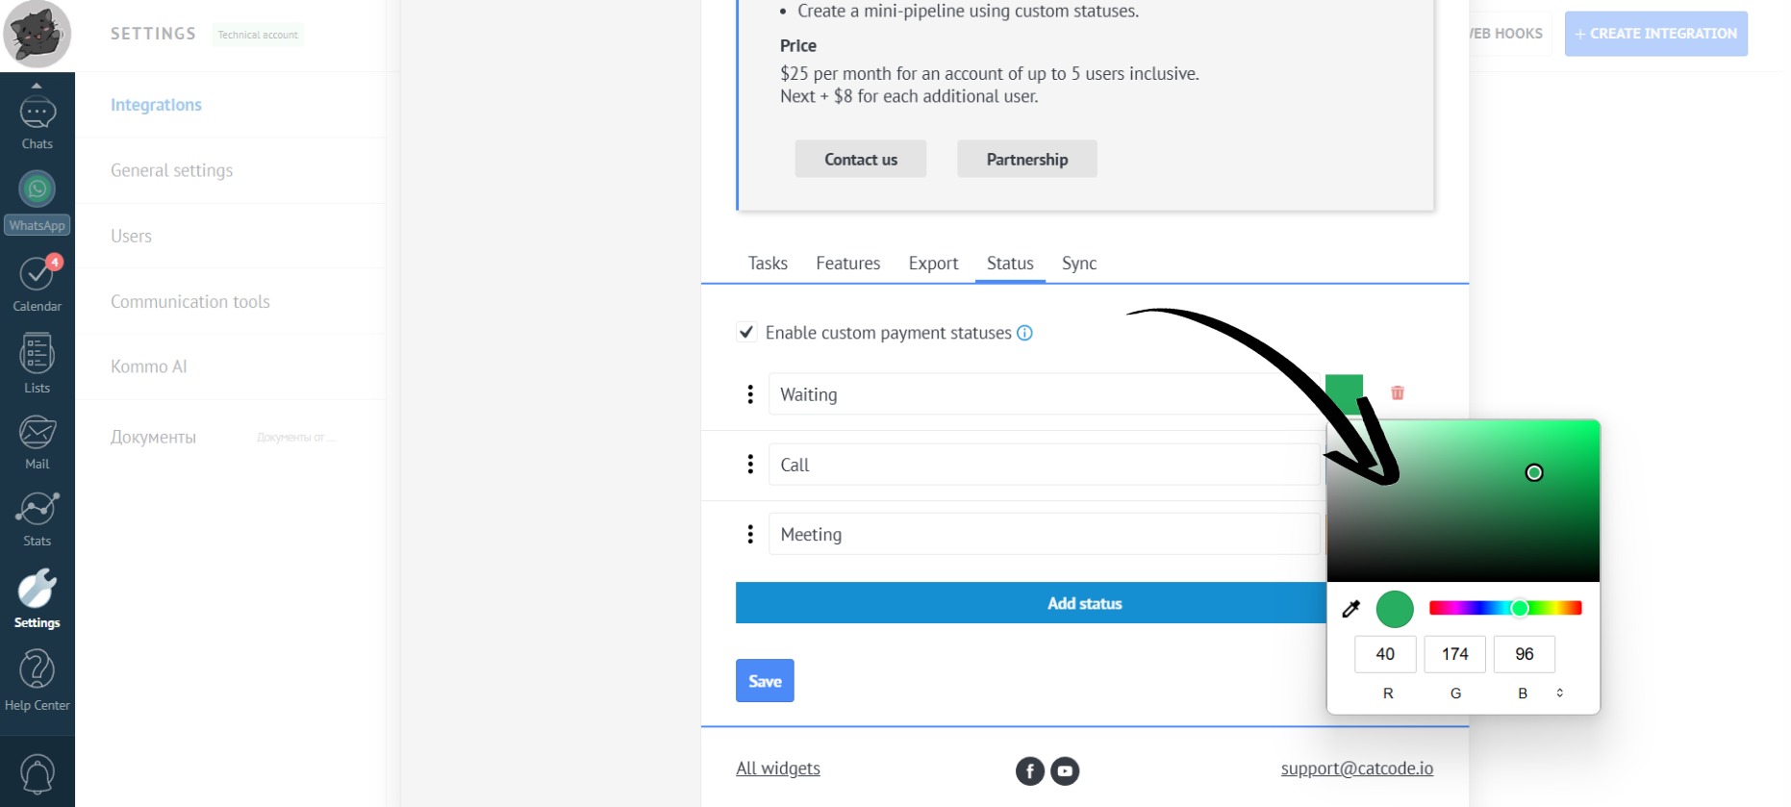Pick a screen color with the eyedropper
Screen dimensions: 1791x807
coord(1351,609)
